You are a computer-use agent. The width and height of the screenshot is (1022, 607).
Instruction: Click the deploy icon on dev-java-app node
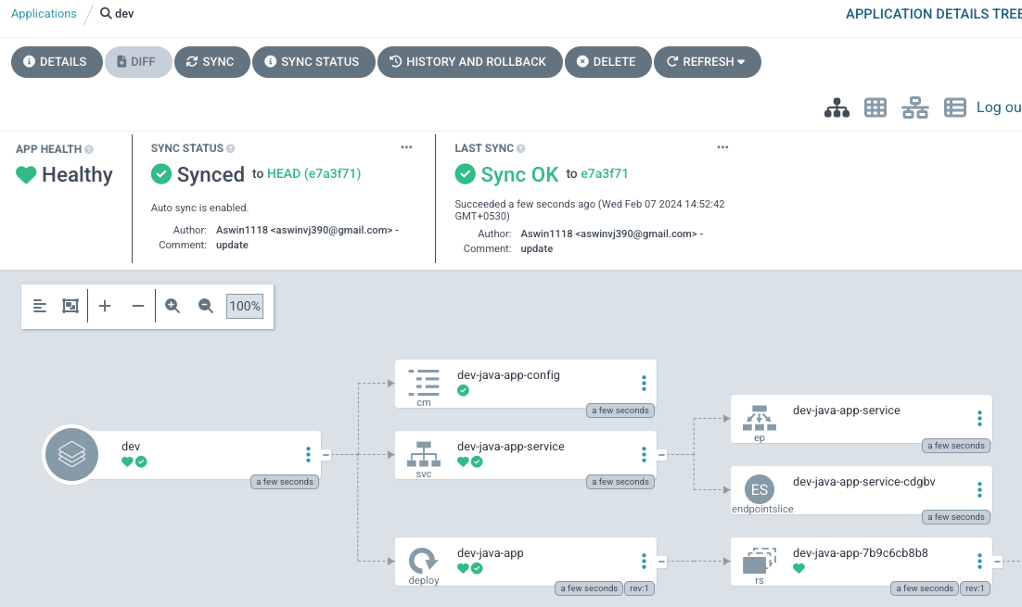click(x=422, y=561)
